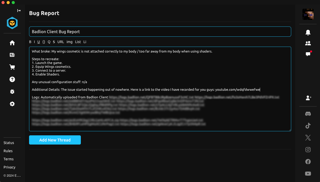The height and width of the screenshot is (182, 320).
Task: Click the green macOS fullscreen window button
Action: click(x=13, y=3)
